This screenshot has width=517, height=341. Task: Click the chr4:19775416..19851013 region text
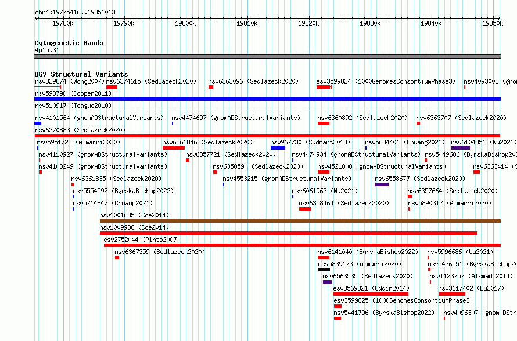pyautogui.click(x=75, y=12)
